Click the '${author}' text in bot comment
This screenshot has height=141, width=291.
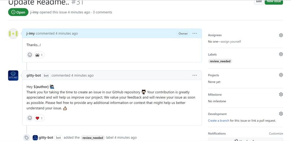point(41,87)
